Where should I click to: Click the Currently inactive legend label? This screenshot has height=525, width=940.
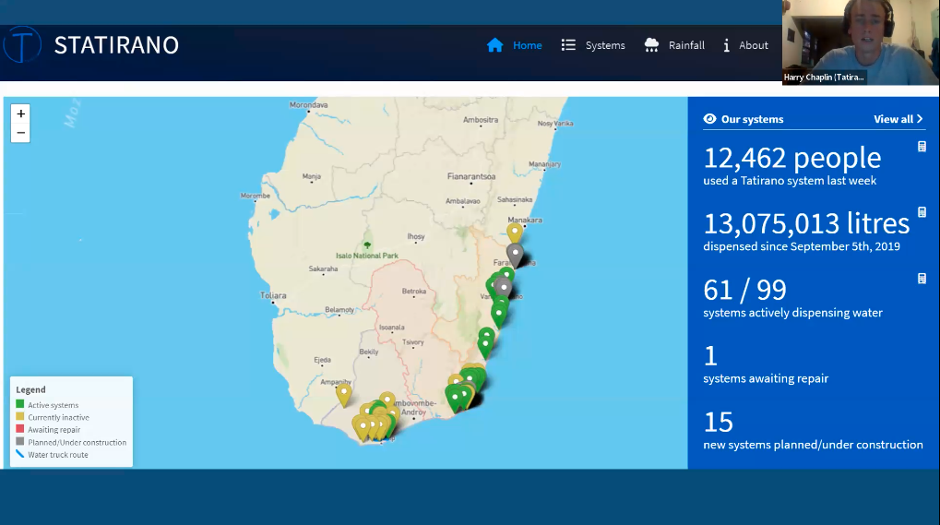(x=58, y=417)
